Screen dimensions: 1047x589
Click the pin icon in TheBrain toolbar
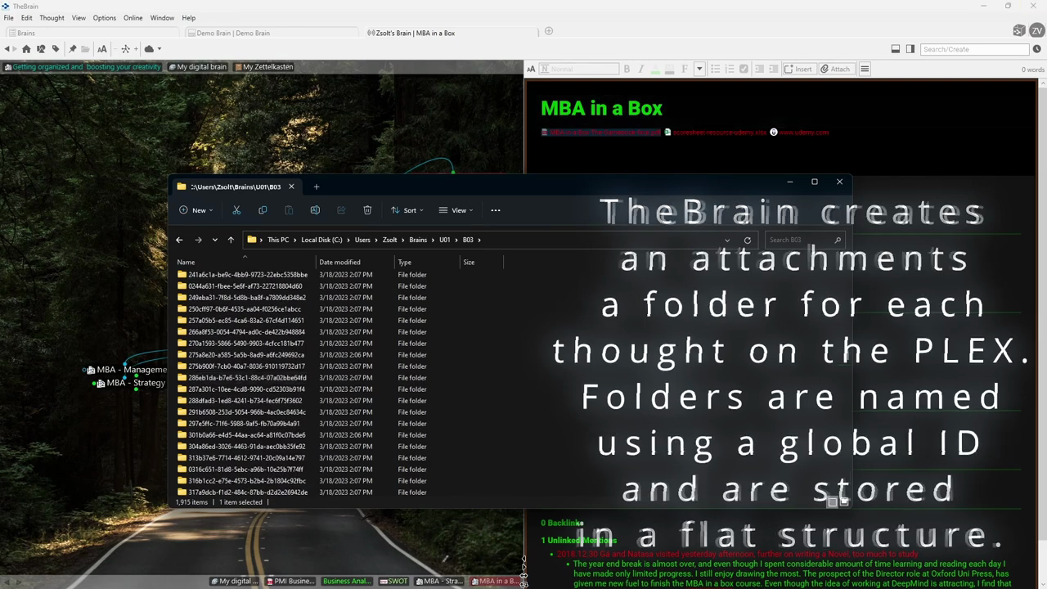pos(73,49)
